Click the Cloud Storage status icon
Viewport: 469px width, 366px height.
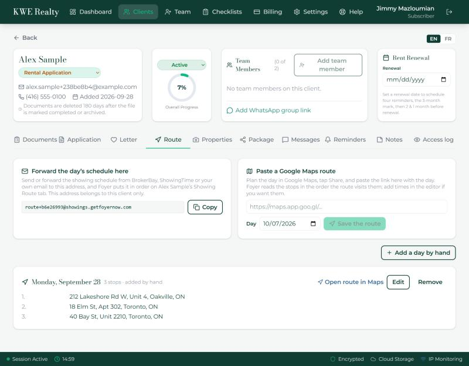[373, 359]
